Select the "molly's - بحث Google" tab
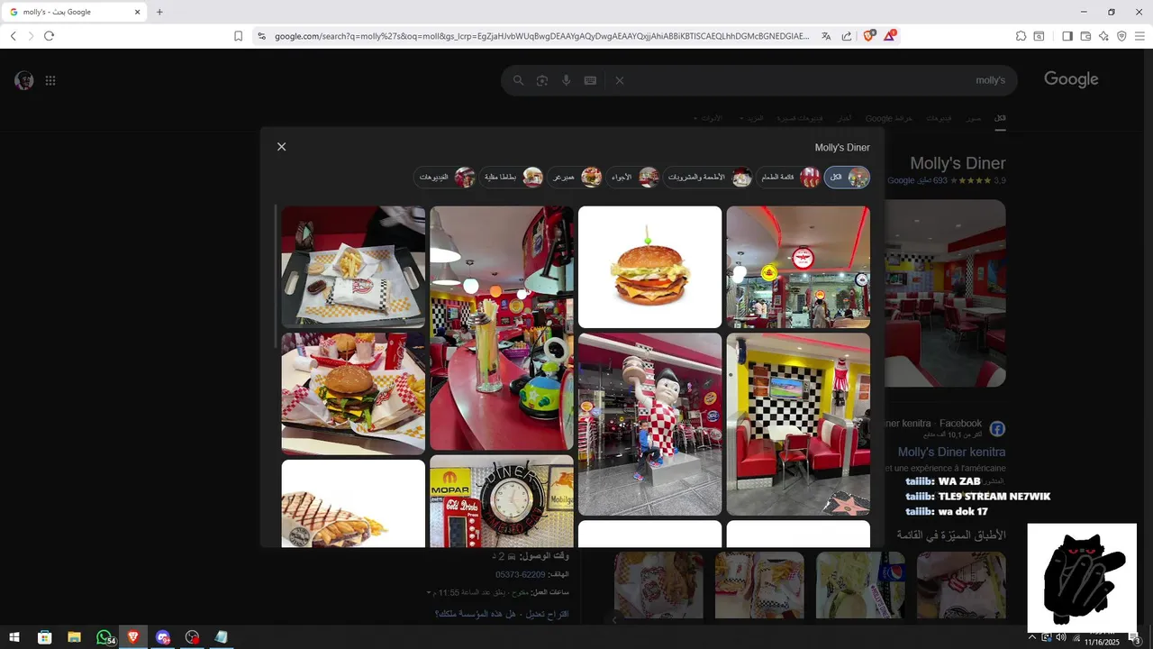Viewport: 1153px width, 649px height. point(74,13)
